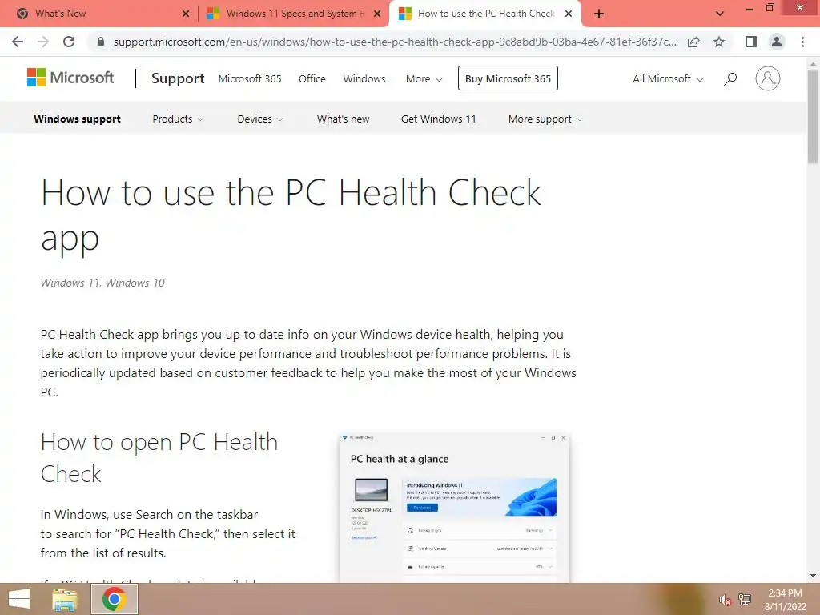Open the Get Windows 11 link
The width and height of the screenshot is (820, 615).
[x=438, y=119]
